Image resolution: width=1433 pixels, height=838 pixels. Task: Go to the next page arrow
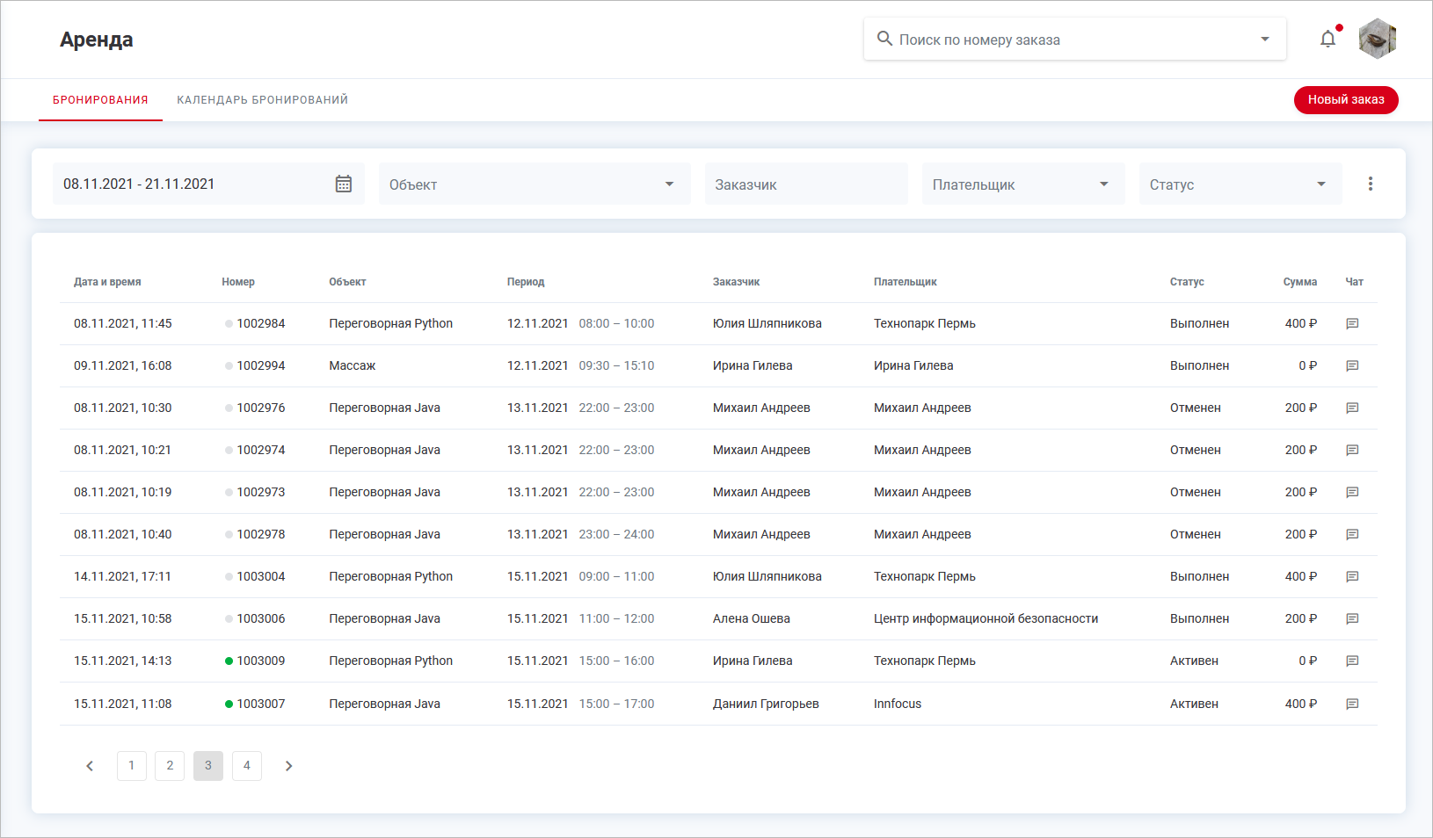pos(288,766)
